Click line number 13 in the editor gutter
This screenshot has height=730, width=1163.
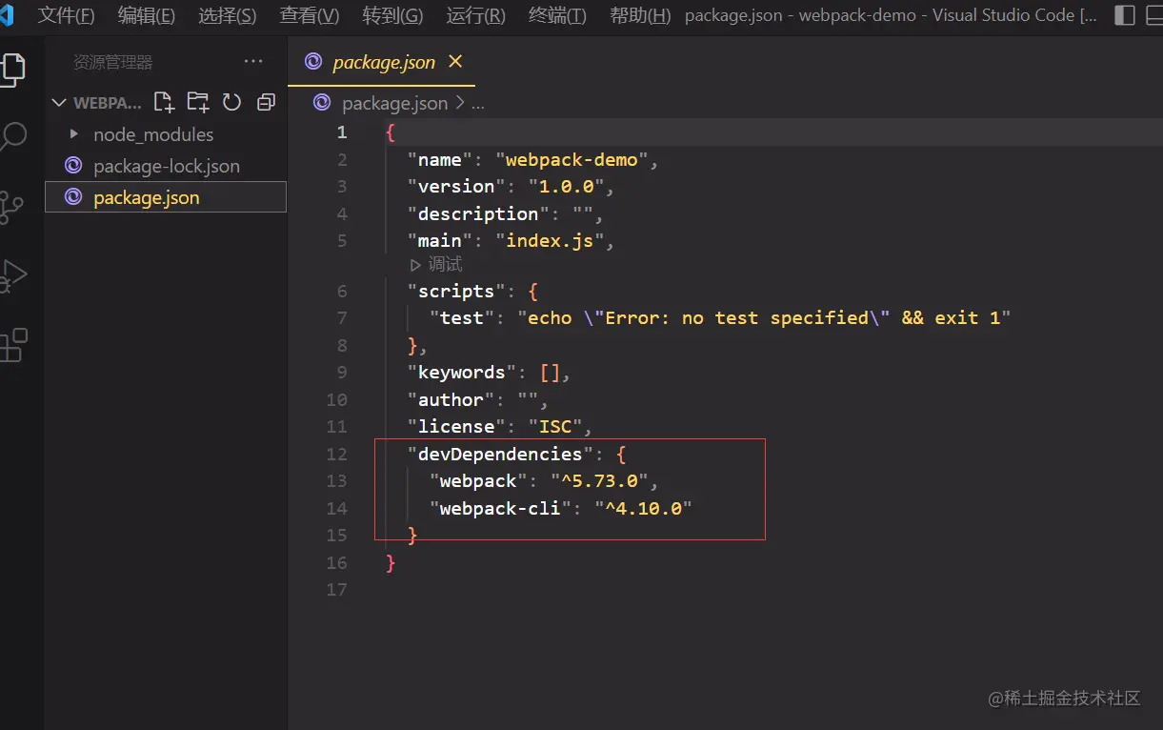tap(336, 481)
